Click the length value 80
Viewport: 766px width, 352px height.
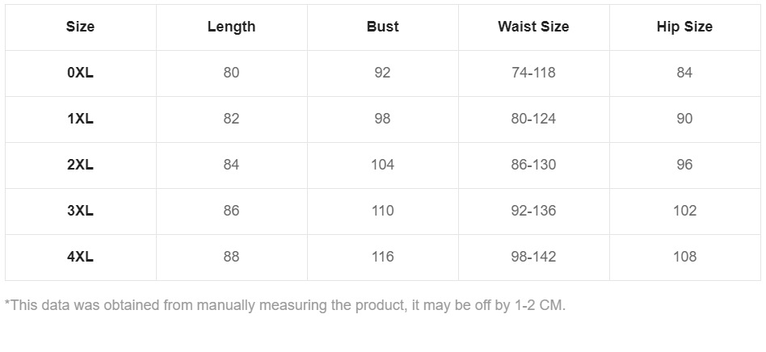point(231,73)
